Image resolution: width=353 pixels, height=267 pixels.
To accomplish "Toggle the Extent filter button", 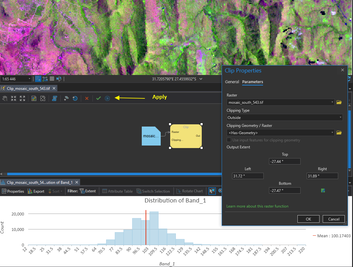I will tap(88, 191).
